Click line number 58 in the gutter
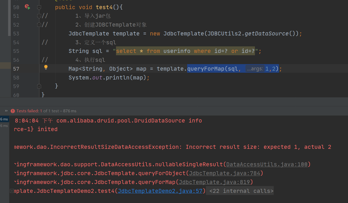 pyautogui.click(x=16, y=78)
